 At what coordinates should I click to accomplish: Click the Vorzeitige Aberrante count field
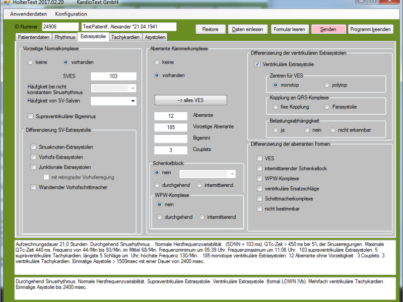[x=171, y=127]
